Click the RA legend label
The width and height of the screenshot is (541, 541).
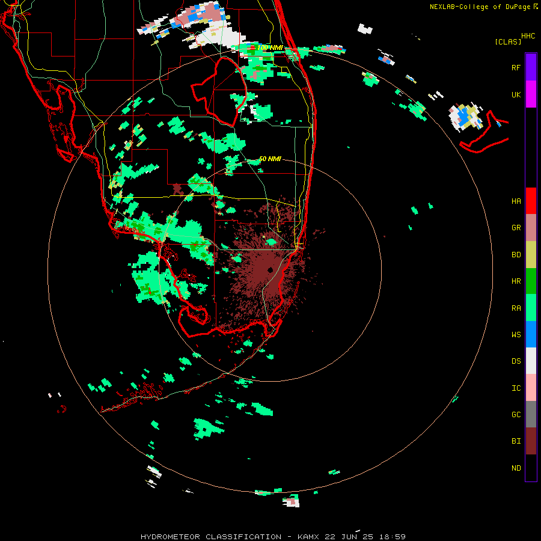(x=516, y=308)
